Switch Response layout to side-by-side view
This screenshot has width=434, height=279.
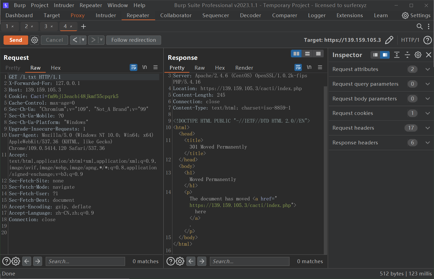(296, 54)
